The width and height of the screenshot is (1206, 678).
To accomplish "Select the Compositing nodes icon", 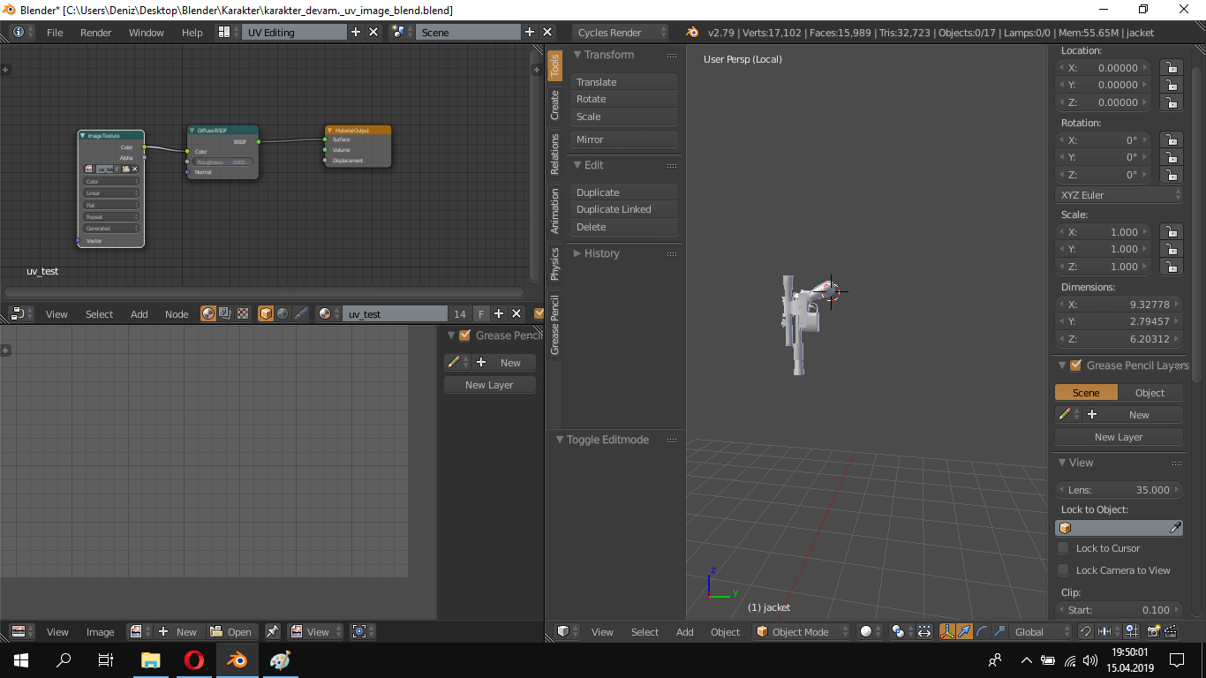I will click(x=223, y=313).
